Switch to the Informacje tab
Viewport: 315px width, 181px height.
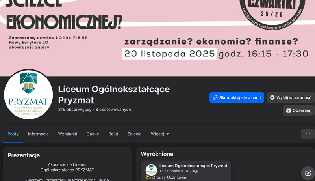pos(38,134)
